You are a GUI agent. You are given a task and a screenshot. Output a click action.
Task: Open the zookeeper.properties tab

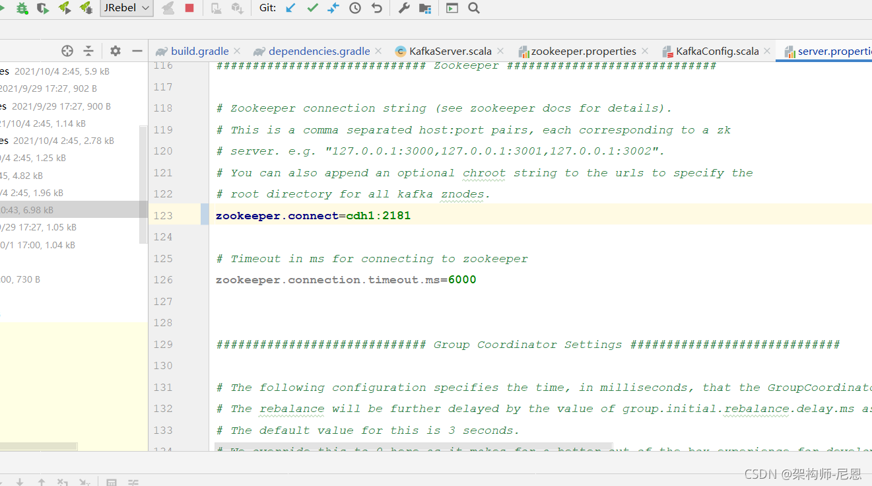(x=584, y=51)
